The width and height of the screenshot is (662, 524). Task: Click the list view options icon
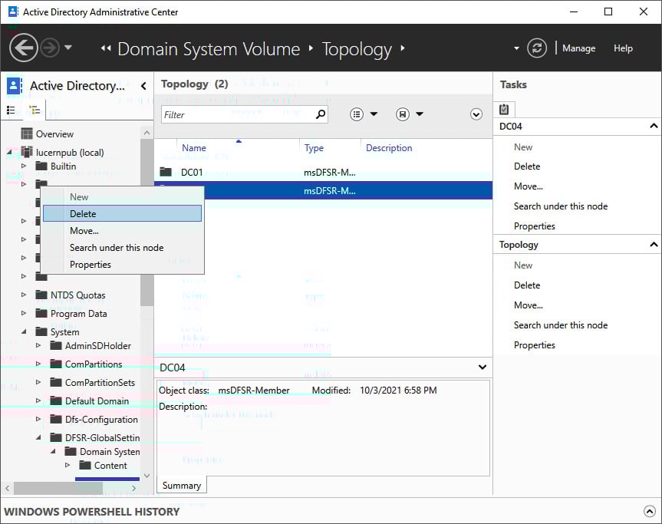[x=357, y=114]
